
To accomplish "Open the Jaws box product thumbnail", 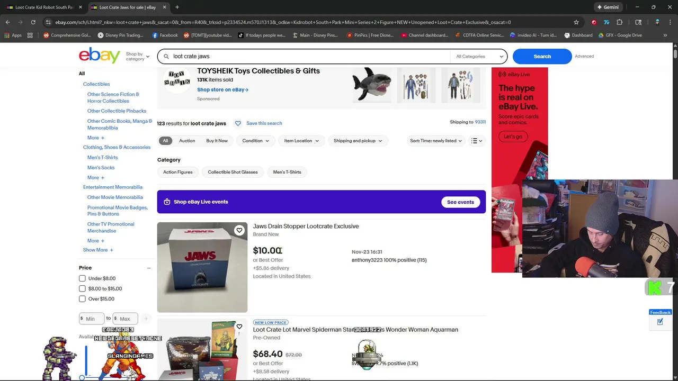I will [x=202, y=267].
